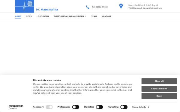
Task: Go to the HOME menu item
Action: (x=18, y=16)
